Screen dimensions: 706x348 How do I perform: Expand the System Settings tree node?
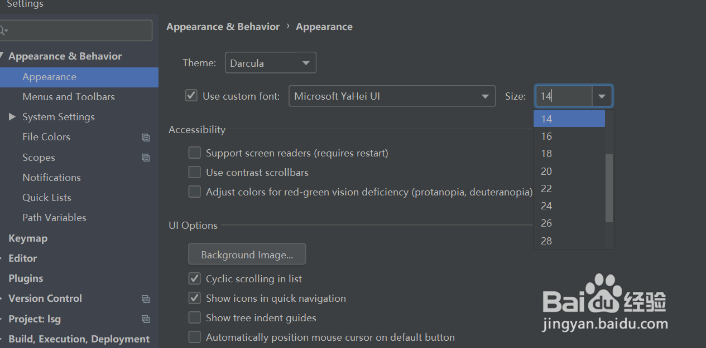12,117
